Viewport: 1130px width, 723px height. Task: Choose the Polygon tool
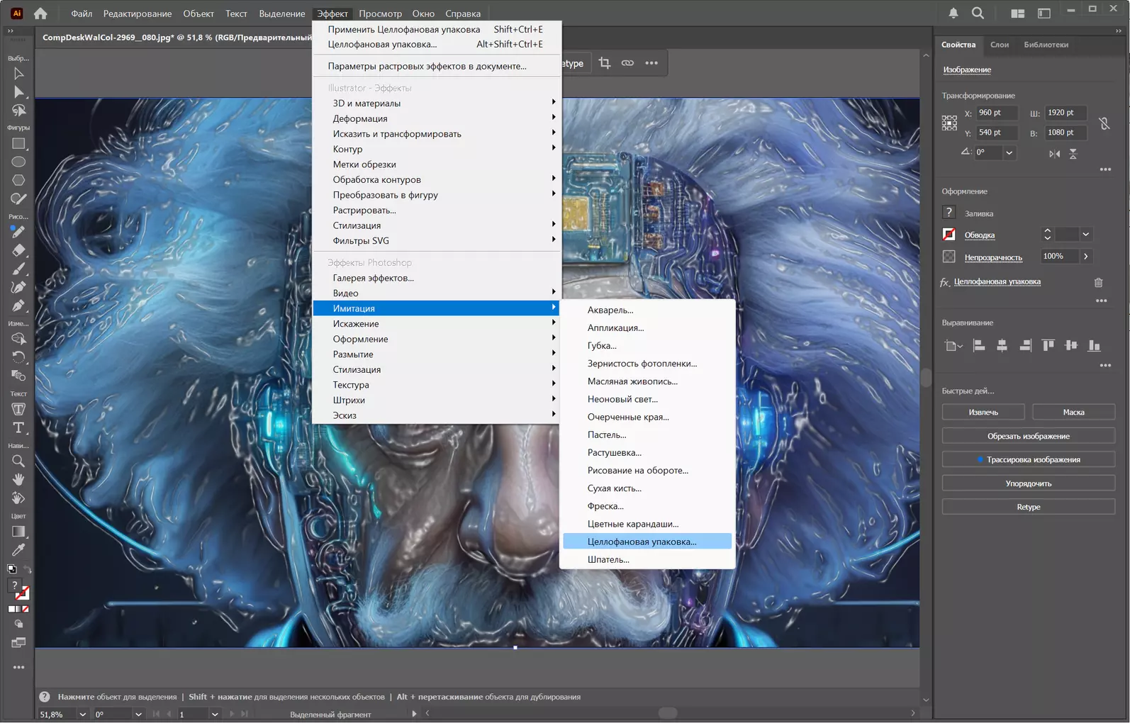pyautogui.click(x=18, y=181)
